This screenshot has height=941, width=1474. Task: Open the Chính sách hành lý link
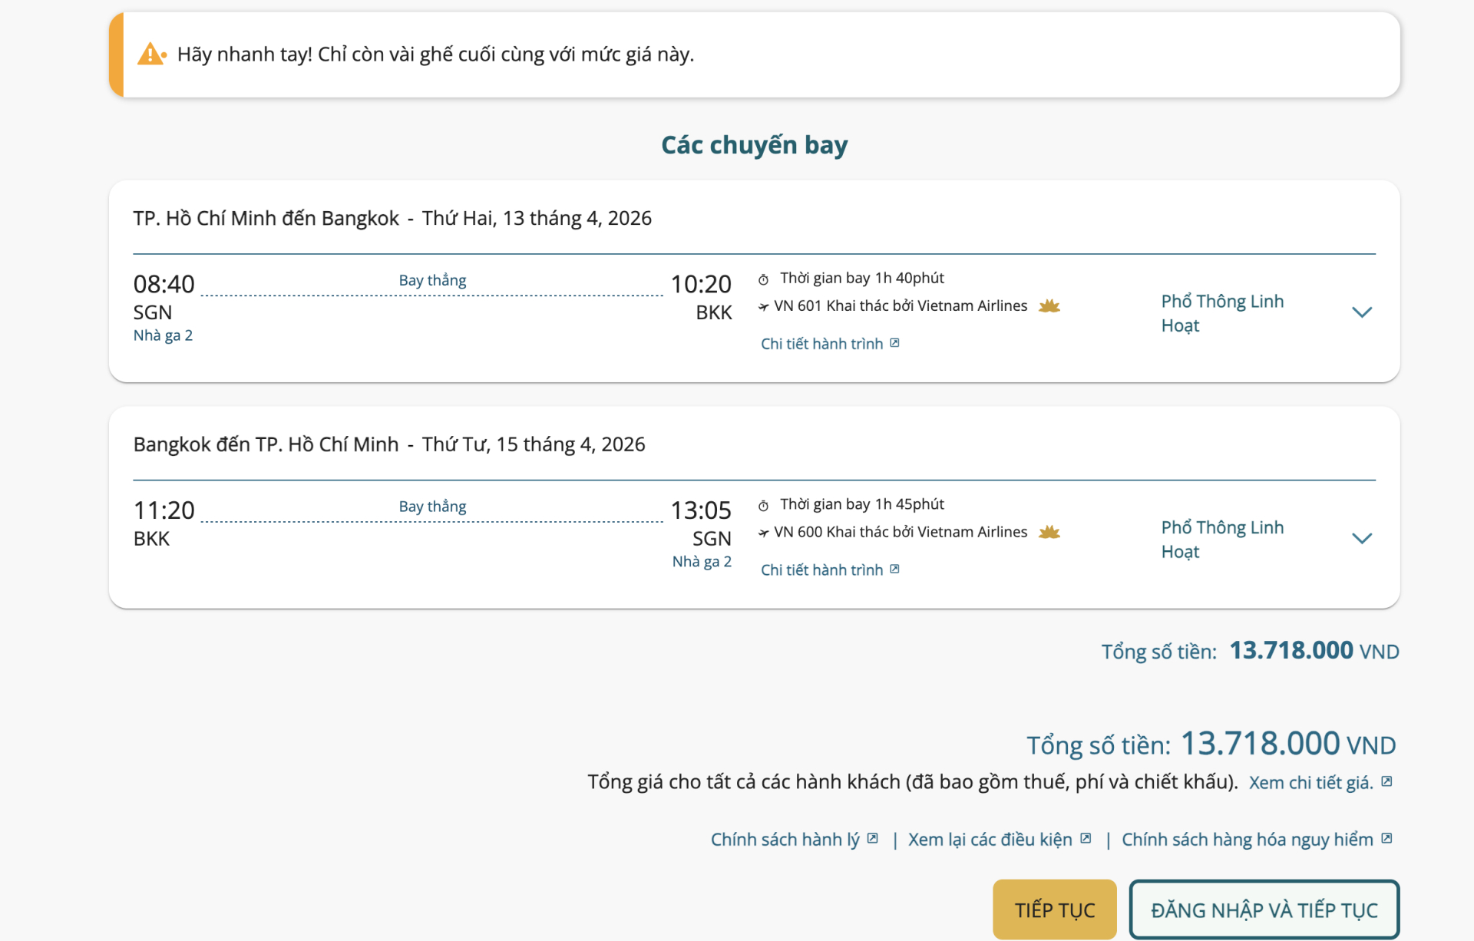[x=785, y=840]
